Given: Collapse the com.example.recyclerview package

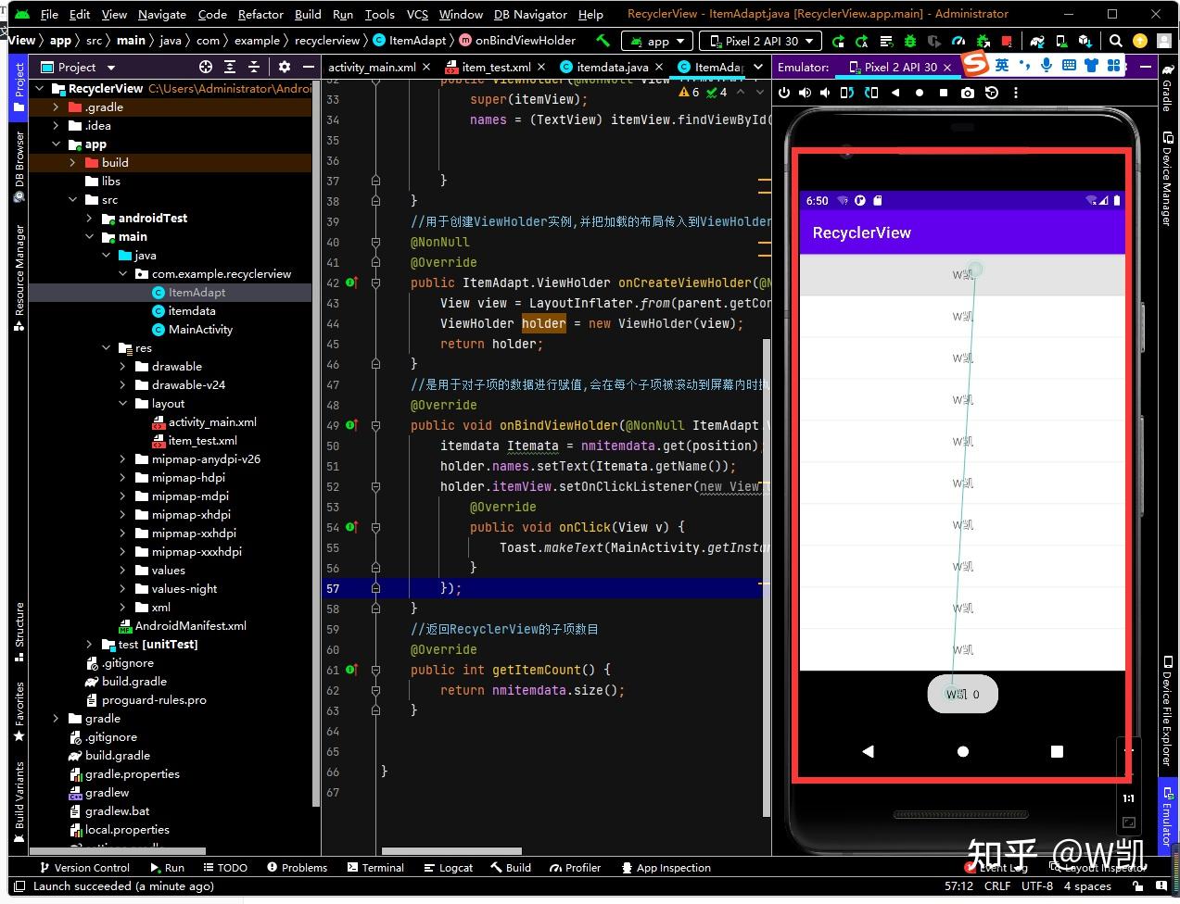Looking at the screenshot, I should 123,273.
